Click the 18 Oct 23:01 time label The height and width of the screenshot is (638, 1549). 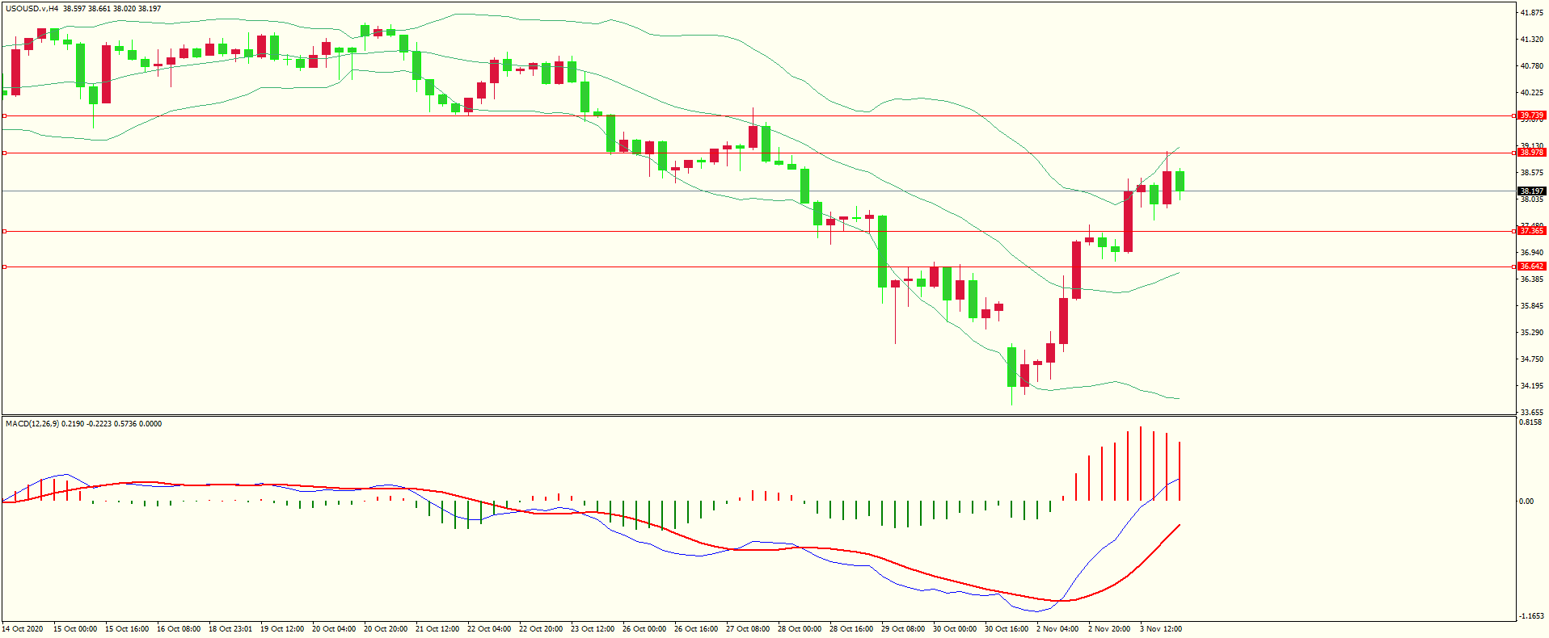tap(230, 629)
